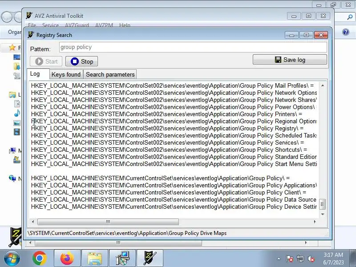The height and width of the screenshot is (267, 356).
Task: Open the AVZGuard menu
Action: [x=77, y=25]
